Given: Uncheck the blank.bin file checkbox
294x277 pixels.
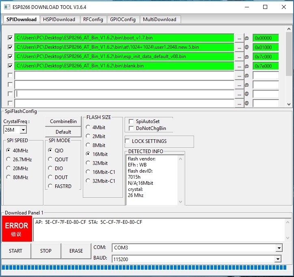Looking at the screenshot, I should (10, 66).
